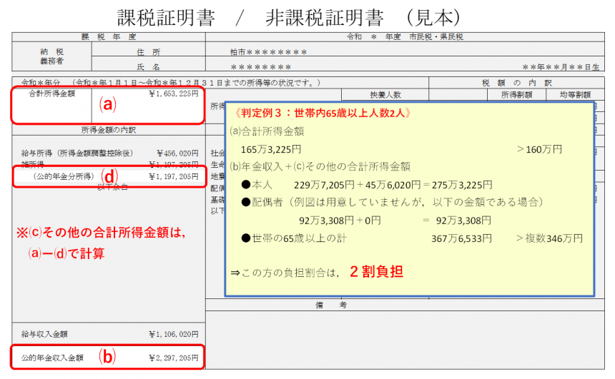Select the '所得金額の内訳' section header
The width and height of the screenshot is (615, 379).
(109, 130)
